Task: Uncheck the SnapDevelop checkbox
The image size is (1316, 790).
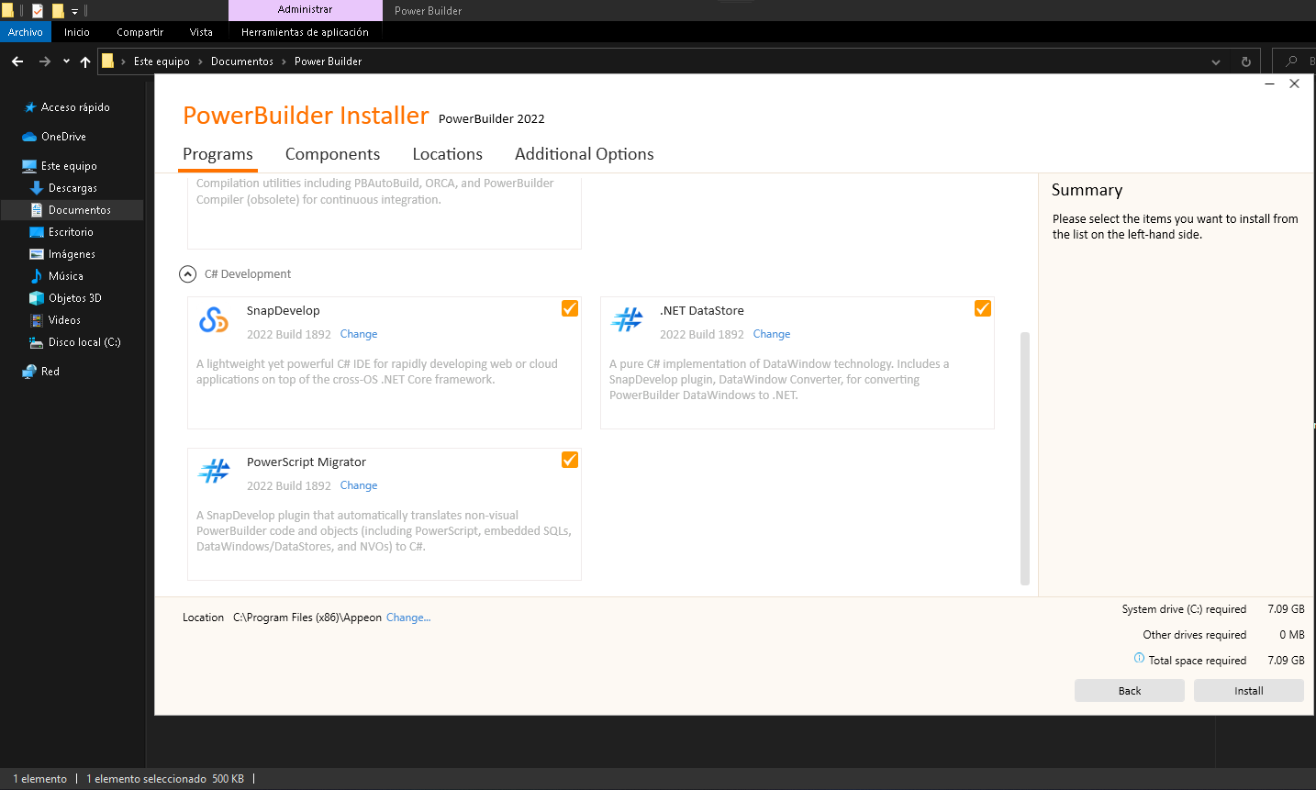Action: (x=570, y=308)
